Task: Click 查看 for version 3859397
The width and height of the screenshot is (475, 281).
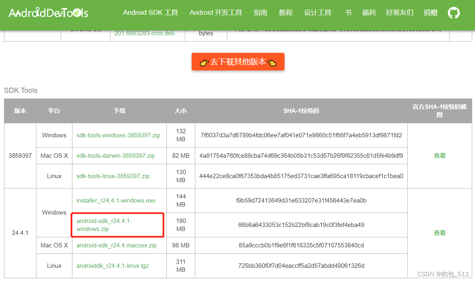Action: pos(439,155)
